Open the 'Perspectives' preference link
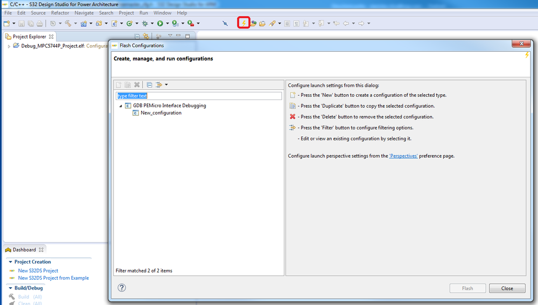Screen dimensions: 538x305 (403, 156)
